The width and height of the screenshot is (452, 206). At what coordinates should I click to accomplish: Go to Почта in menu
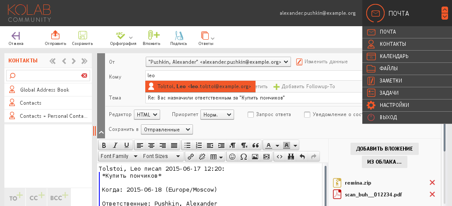point(407,32)
